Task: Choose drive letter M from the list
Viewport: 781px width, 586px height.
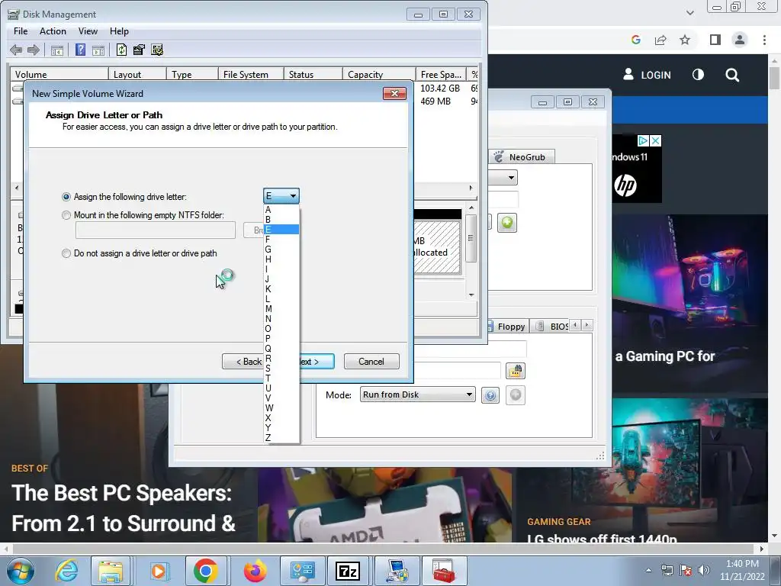Action: pos(281,309)
